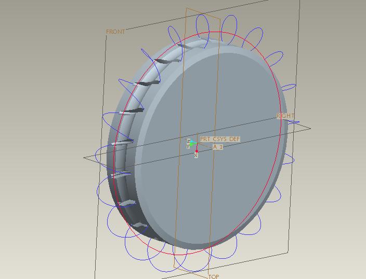Click the Y axis label of the triad
The width and height of the screenshot is (366, 279).
click(x=188, y=146)
